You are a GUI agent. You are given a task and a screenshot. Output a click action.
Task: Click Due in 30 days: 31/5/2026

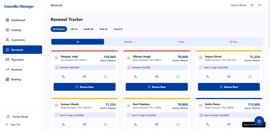coord(229,115)
